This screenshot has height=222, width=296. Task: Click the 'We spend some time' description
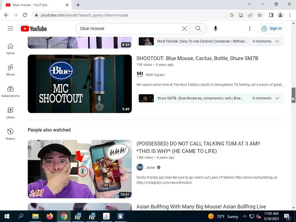(x=210, y=85)
